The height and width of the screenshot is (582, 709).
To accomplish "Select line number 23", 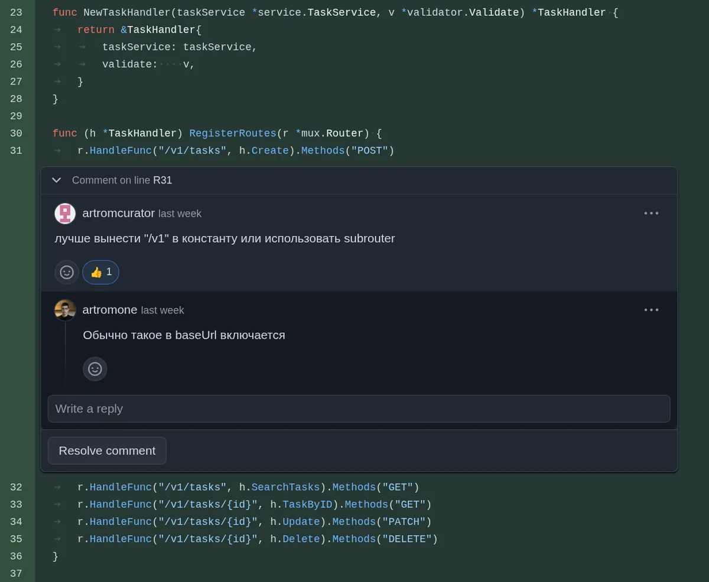I will [x=16, y=12].
